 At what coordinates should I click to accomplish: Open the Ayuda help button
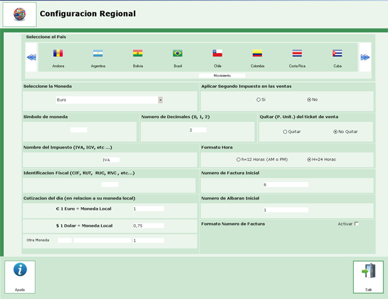(20, 276)
